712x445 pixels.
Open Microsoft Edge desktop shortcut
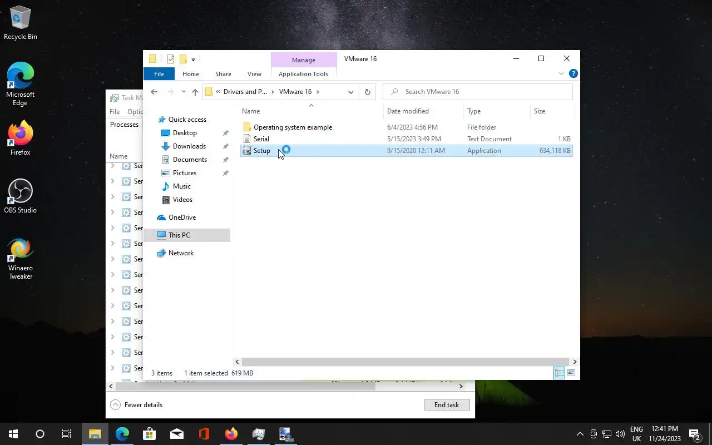click(21, 84)
